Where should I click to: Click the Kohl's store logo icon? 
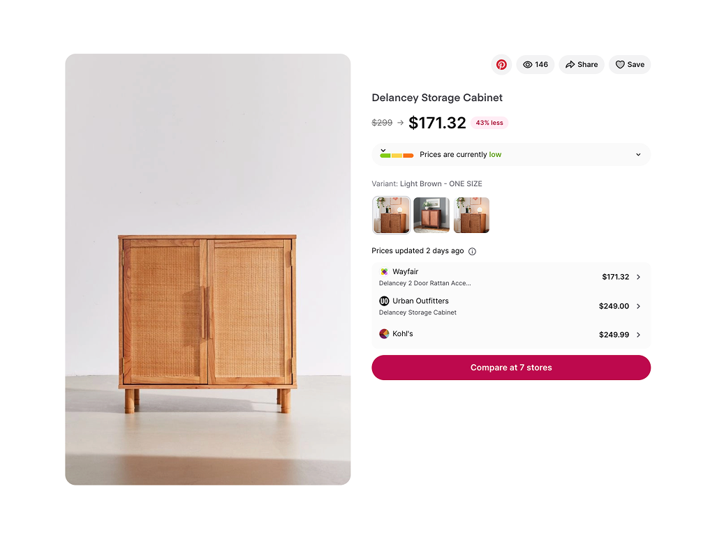384,334
